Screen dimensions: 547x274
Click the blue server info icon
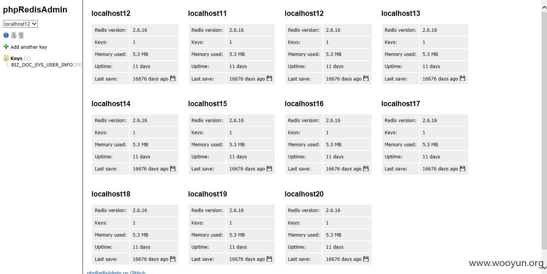click(x=6, y=35)
